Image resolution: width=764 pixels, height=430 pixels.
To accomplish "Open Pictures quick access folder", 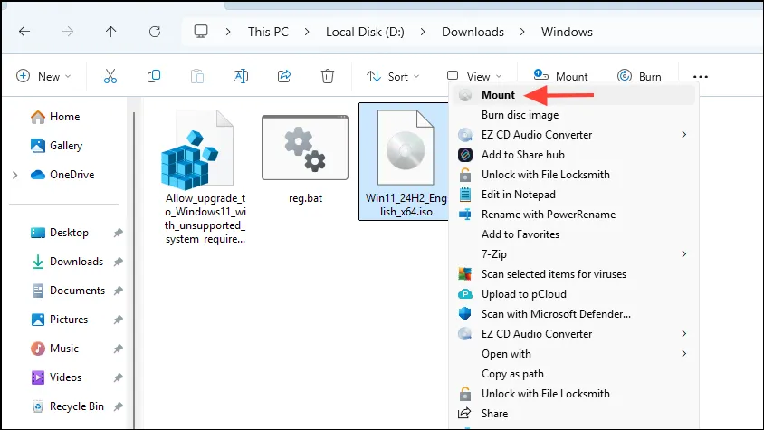I will [59, 320].
